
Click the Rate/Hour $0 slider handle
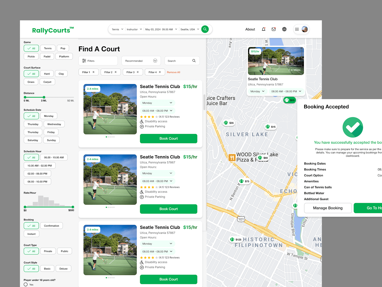pyautogui.click(x=25, y=207)
